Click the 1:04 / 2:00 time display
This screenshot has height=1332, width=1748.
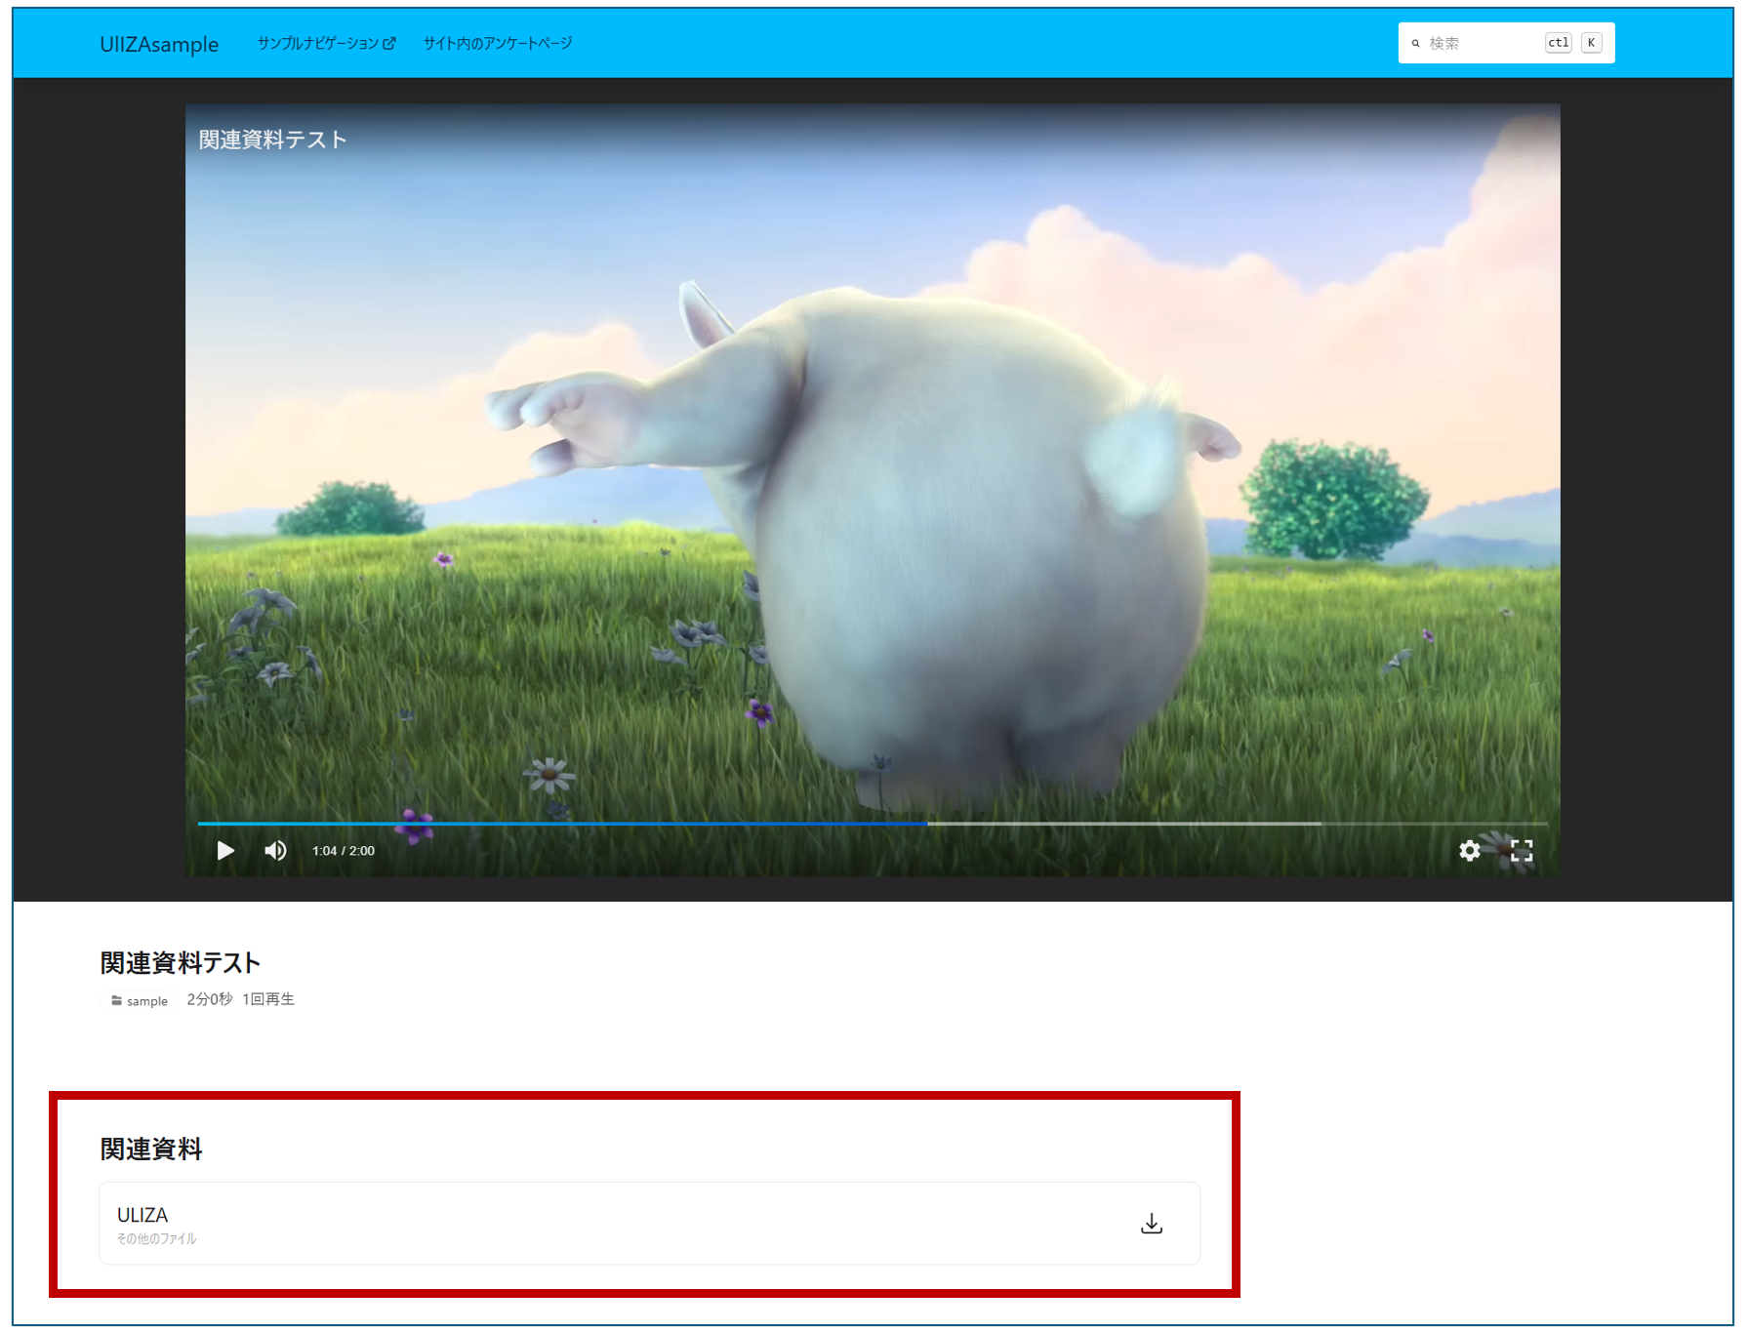(344, 851)
